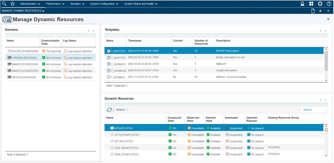Viewport: 334px width, 163px height.
Task: Open the search magnifier icon
Action: 4,4
